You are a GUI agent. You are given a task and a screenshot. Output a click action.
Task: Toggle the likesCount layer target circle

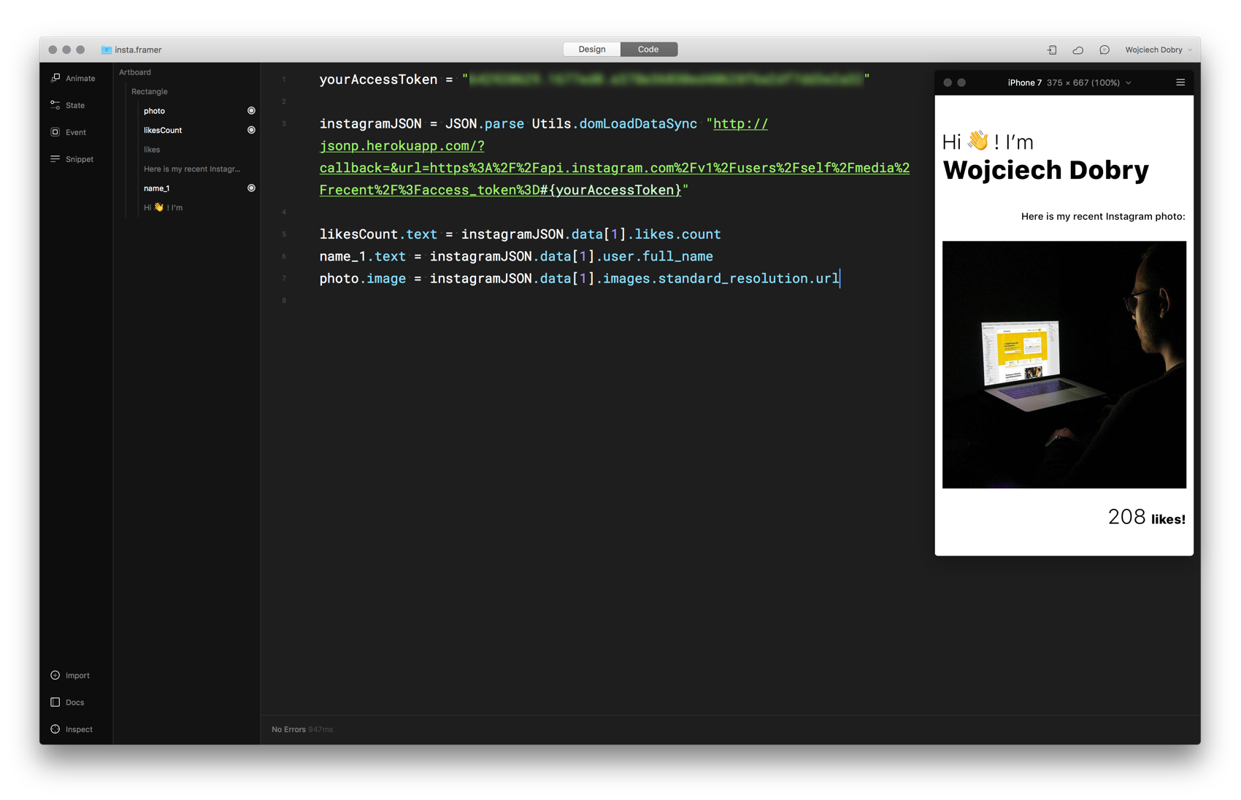point(251,130)
